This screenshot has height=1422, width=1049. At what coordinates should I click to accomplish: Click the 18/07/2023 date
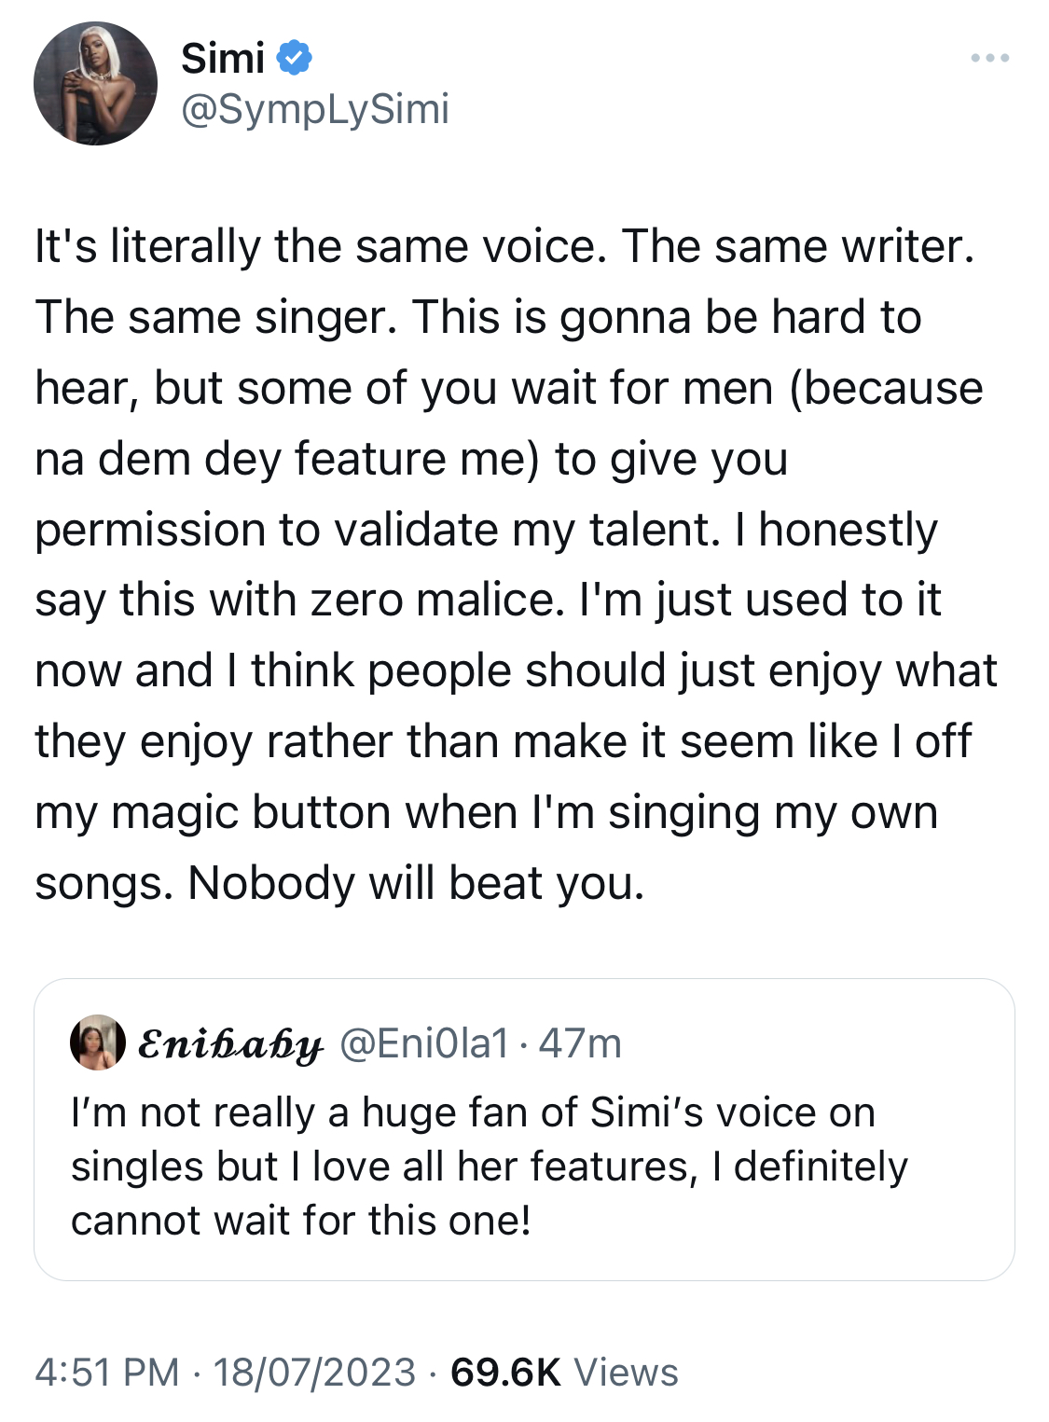tap(314, 1373)
